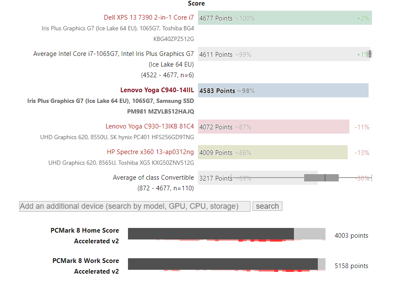Click the (4522 - 4677, n=6) range text
Viewport: 401px width, 283px height.
click(x=167, y=75)
